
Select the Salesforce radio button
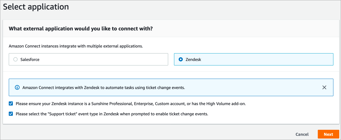tap(15, 59)
